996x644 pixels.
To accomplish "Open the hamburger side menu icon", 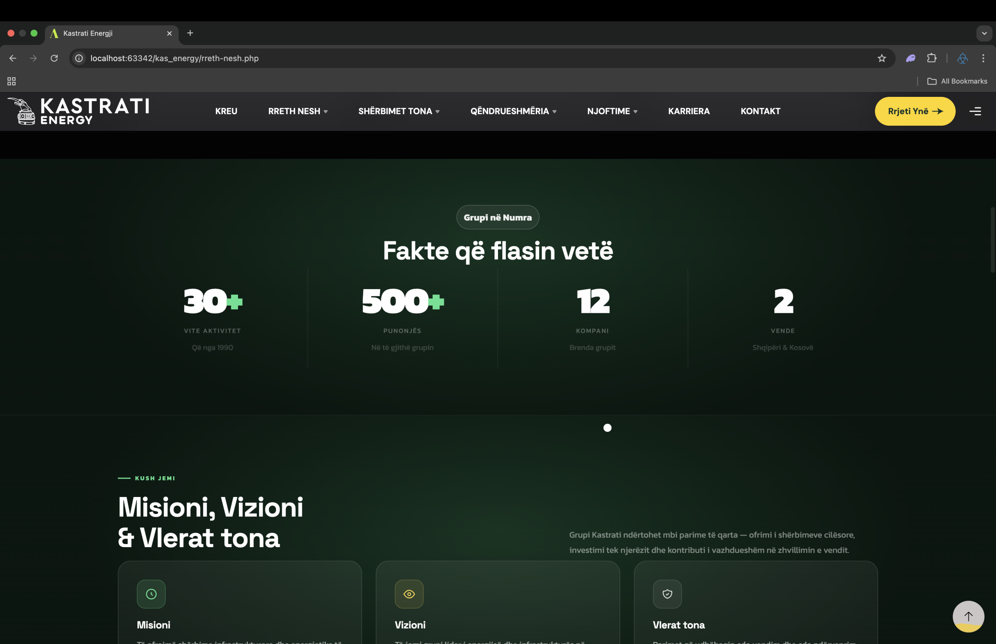I will coord(975,111).
